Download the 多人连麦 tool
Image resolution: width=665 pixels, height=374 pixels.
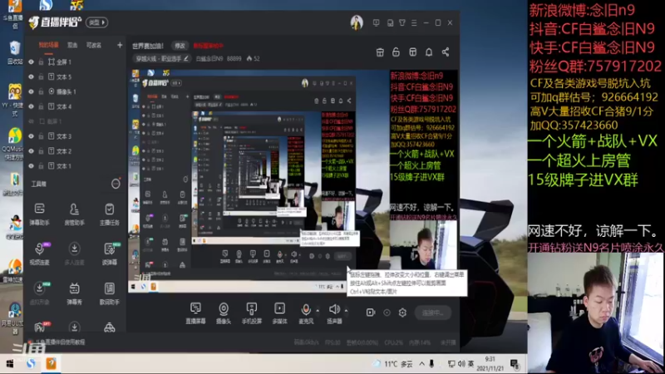click(x=74, y=253)
